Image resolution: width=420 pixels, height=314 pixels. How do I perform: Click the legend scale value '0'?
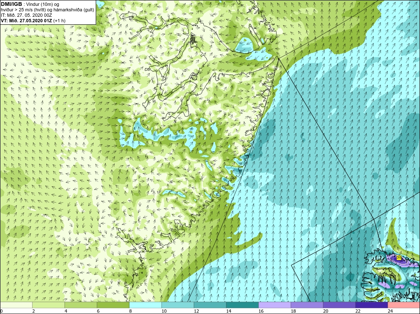click(x=1, y=311)
